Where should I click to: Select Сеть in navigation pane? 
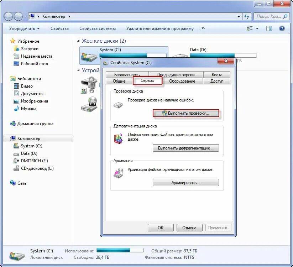(18, 183)
